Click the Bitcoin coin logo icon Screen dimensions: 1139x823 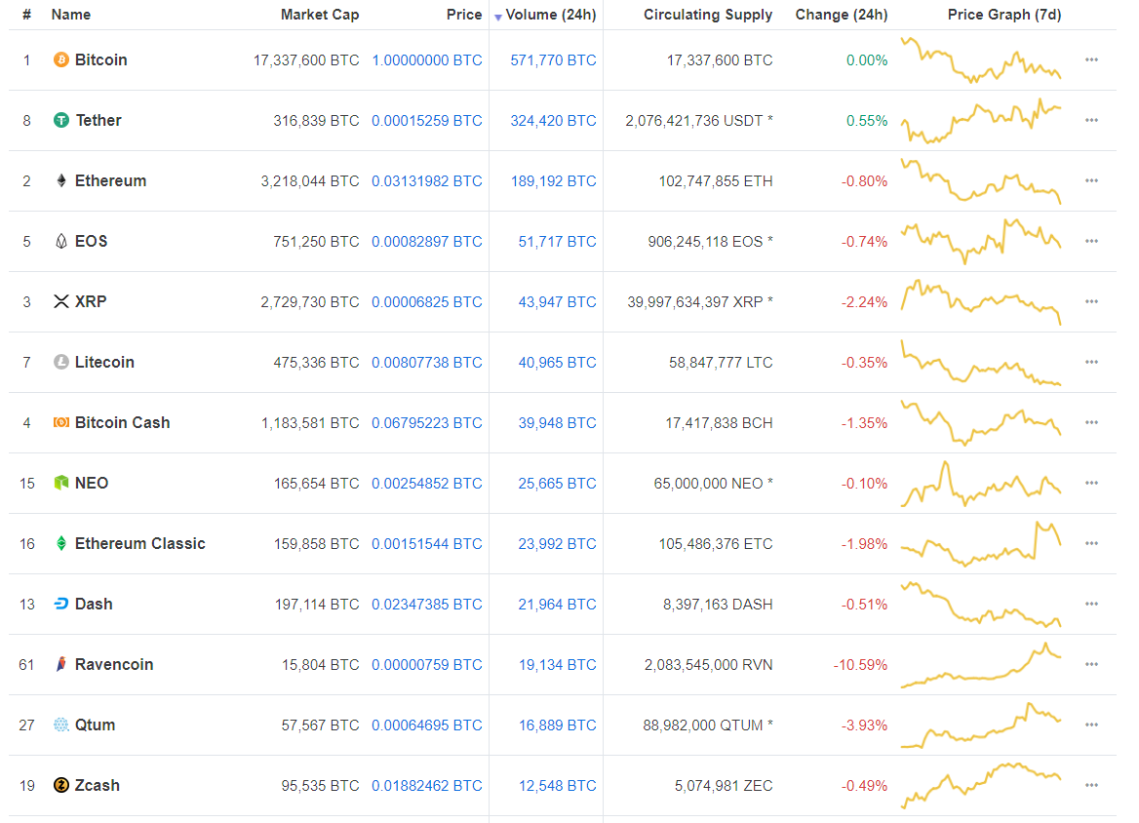61,59
